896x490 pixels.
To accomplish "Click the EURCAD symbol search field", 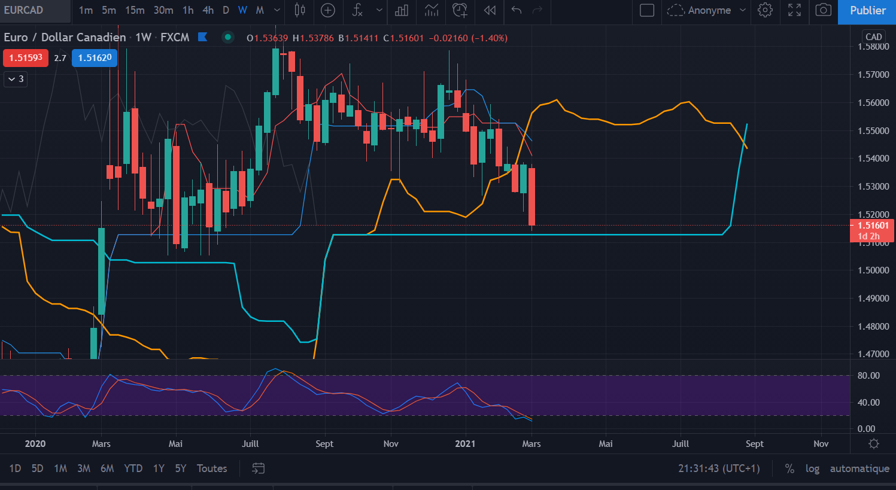I will click(x=35, y=10).
